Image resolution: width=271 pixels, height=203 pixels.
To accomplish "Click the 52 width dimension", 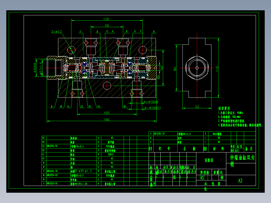I will point(197,107).
